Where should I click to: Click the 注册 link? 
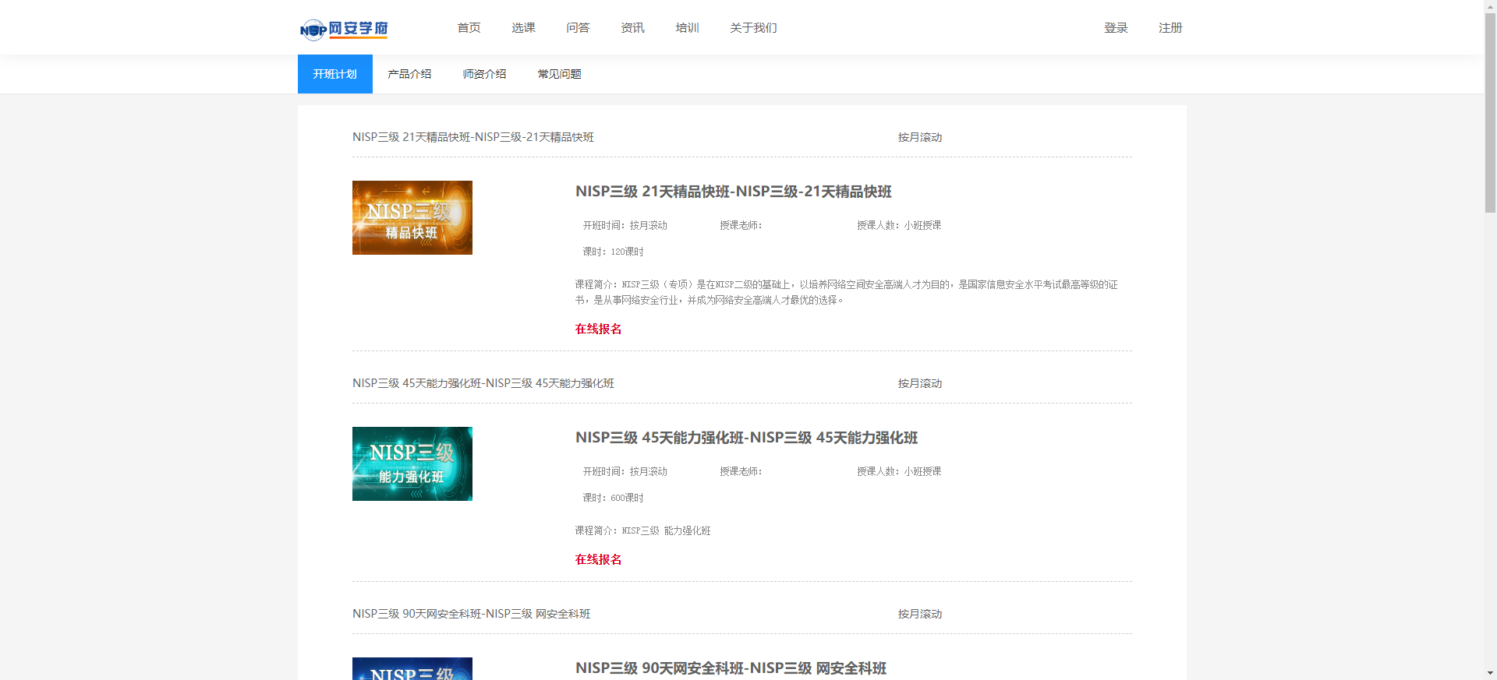click(1170, 28)
